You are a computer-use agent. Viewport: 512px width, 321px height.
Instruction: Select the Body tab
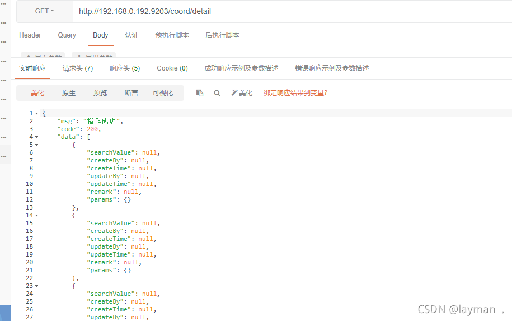coord(101,35)
